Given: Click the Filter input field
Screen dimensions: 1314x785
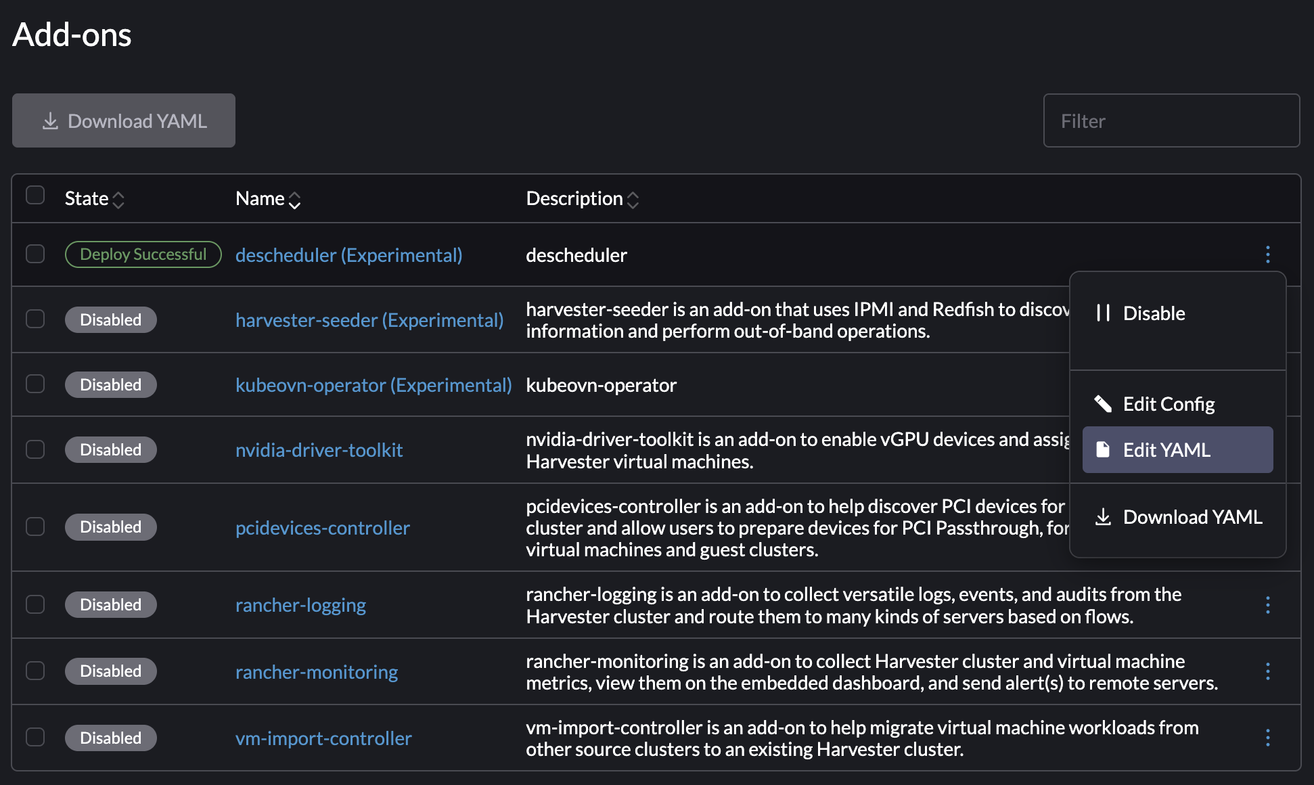Looking at the screenshot, I should (1171, 120).
